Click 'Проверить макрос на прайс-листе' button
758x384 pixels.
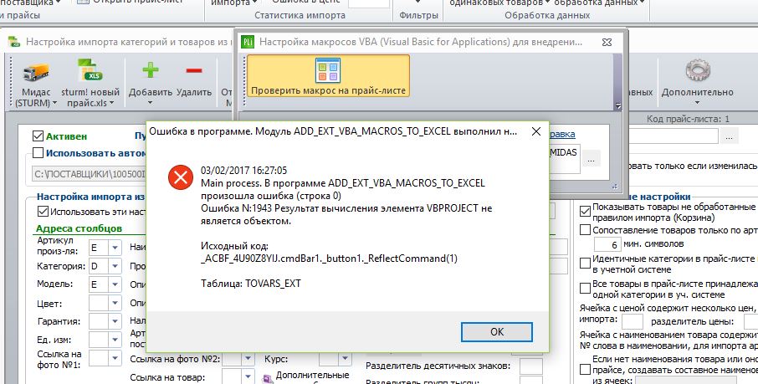coord(328,76)
